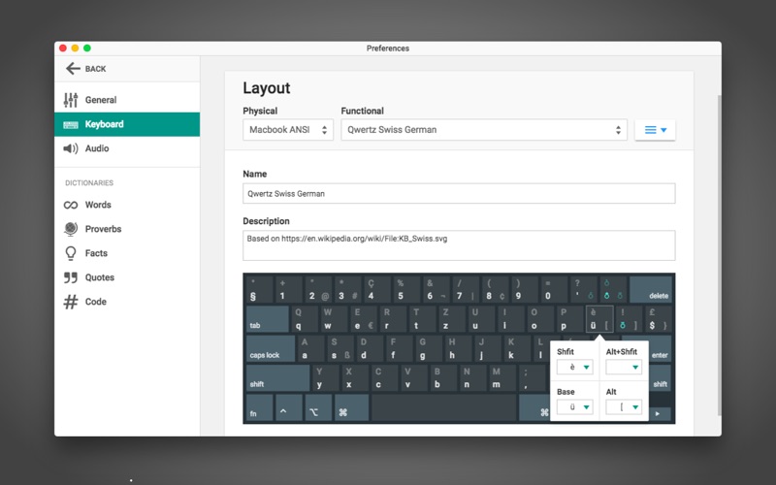This screenshot has height=485, width=776.
Task: Click the tab key on keyboard layout
Action: coord(268,320)
